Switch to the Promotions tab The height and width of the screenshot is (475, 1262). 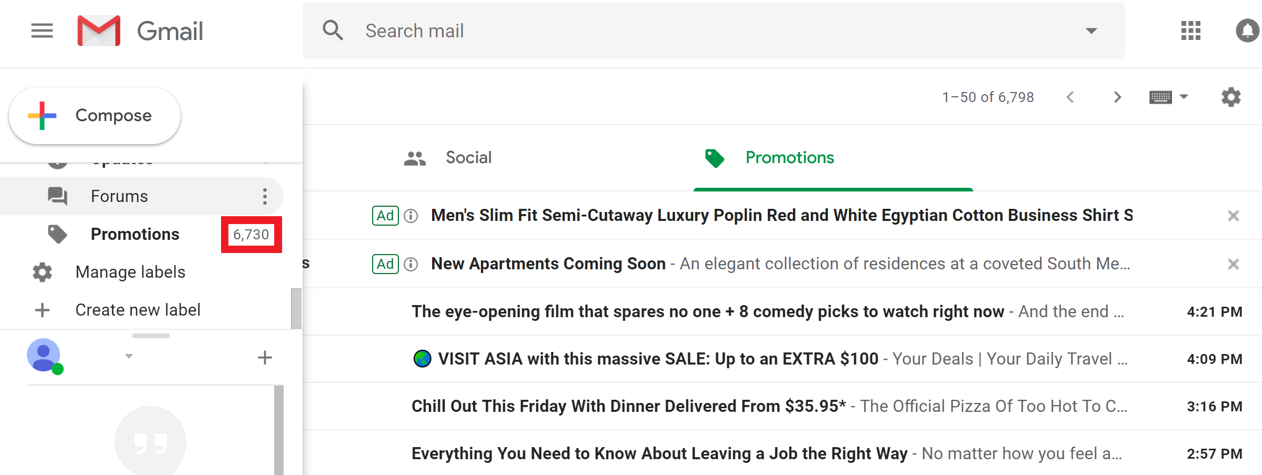(x=789, y=157)
